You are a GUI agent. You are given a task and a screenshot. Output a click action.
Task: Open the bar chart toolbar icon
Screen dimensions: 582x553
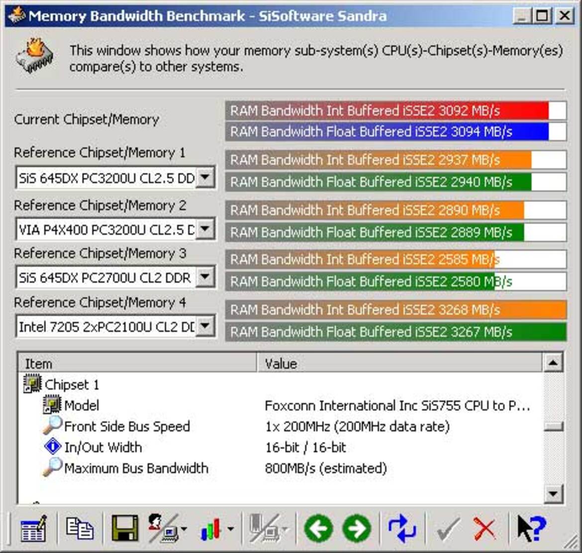click(211, 529)
